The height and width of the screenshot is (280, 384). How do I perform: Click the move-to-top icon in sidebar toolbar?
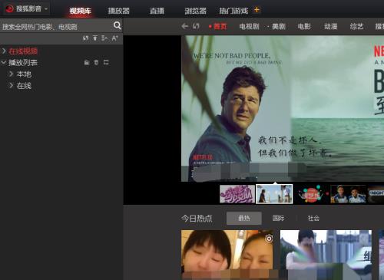(95, 38)
